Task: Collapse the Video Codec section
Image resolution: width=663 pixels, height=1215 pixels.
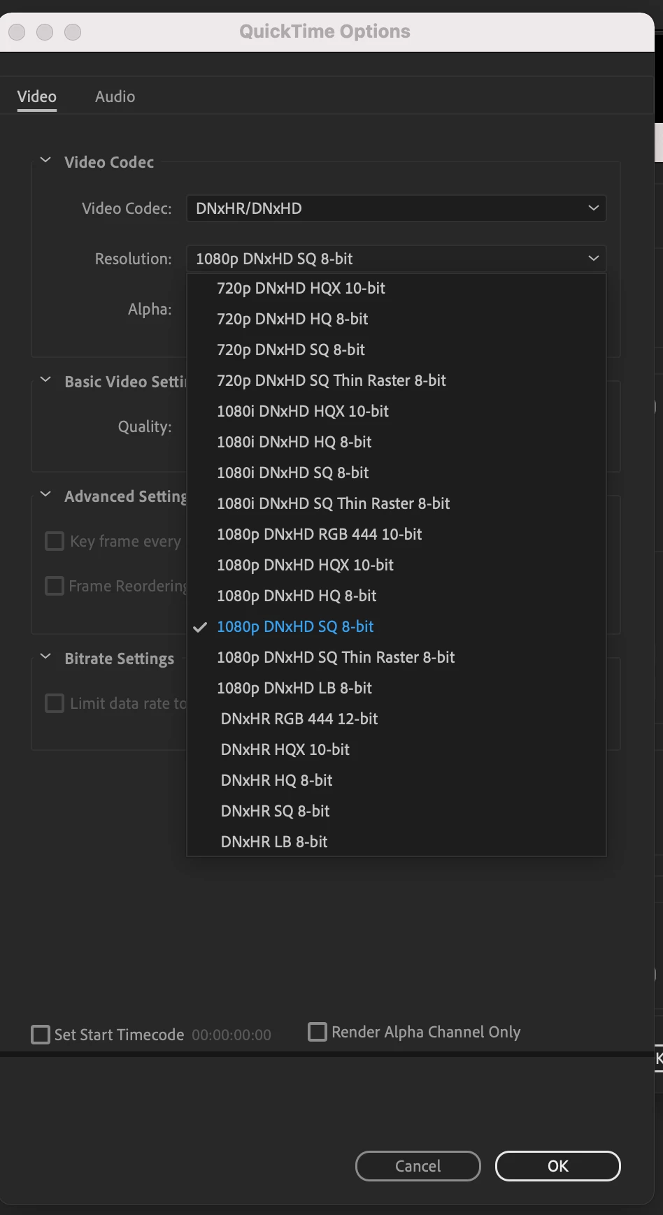Action: coord(45,161)
